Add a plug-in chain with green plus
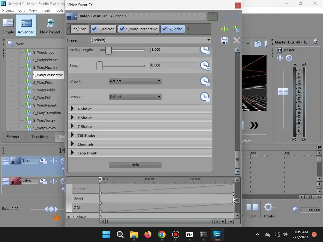Screen dimensions: 323x242 225,29
